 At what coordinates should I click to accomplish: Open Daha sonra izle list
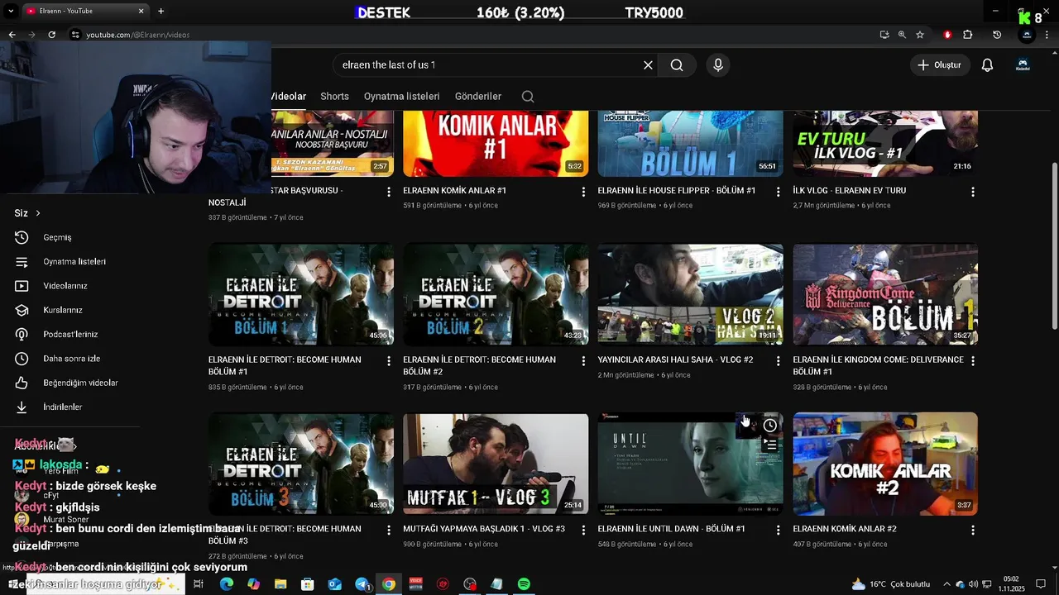(71, 359)
